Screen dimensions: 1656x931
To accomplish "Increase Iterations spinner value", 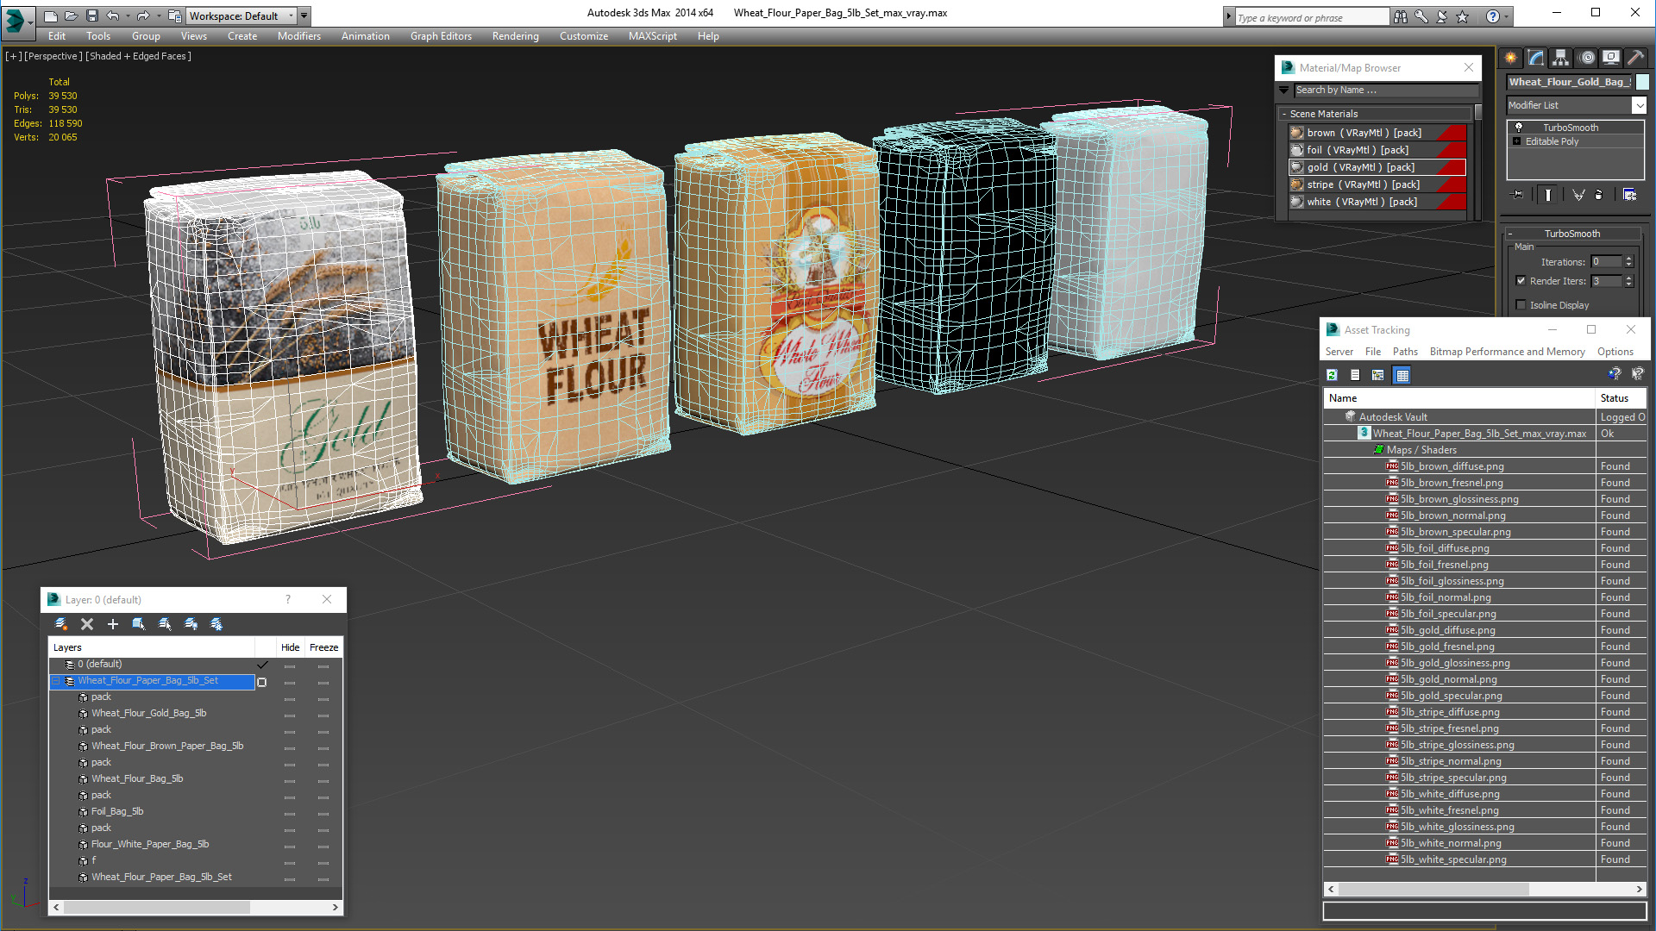I will coord(1629,259).
